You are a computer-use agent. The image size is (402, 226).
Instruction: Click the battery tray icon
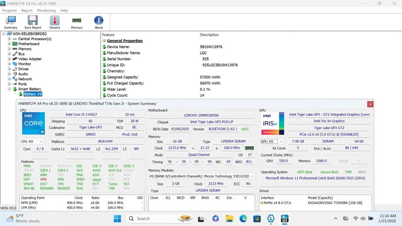[x=371, y=218]
